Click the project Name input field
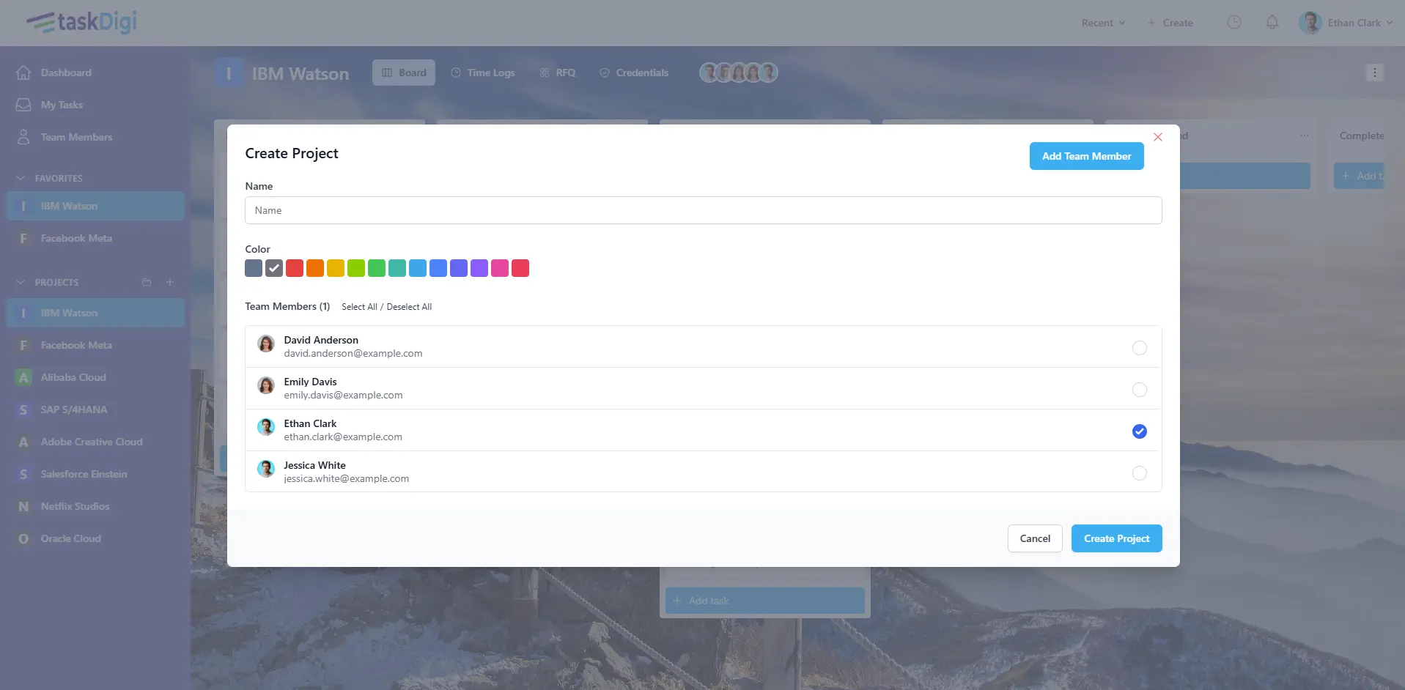The width and height of the screenshot is (1405, 690). tap(703, 210)
